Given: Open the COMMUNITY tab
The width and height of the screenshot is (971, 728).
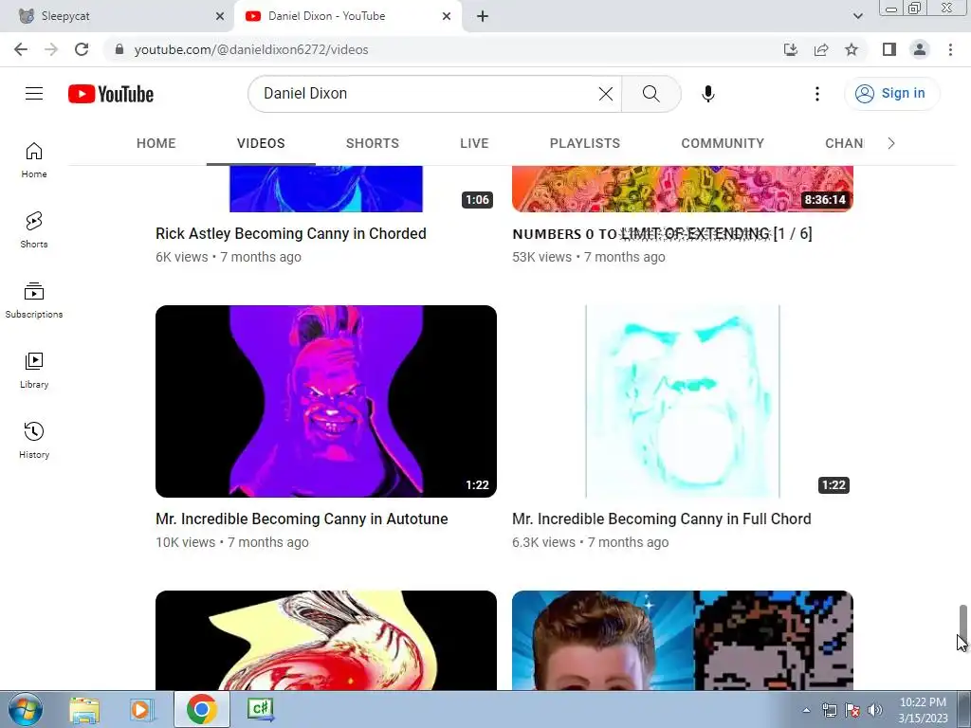Looking at the screenshot, I should coord(723,144).
